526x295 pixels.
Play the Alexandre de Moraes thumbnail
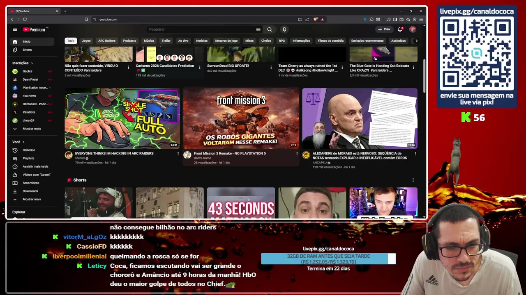360,118
